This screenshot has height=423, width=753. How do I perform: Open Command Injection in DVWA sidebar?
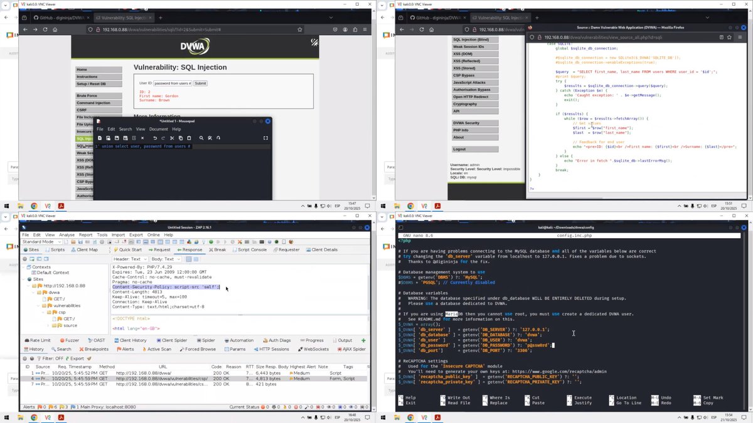99,103
